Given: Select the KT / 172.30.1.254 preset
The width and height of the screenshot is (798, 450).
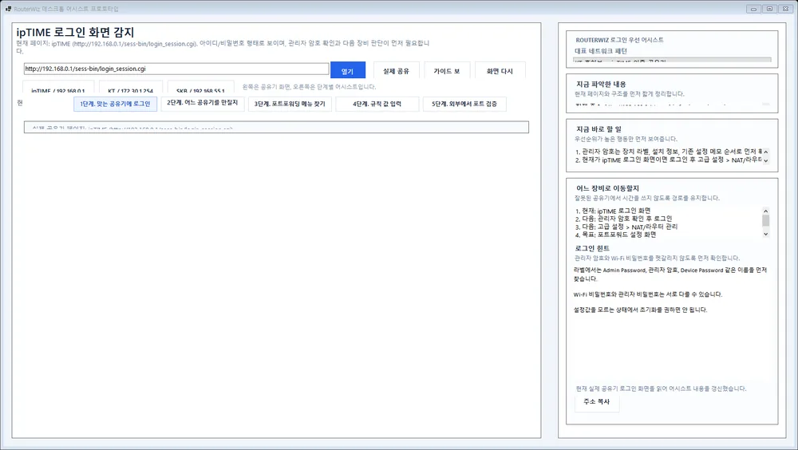Looking at the screenshot, I should pyautogui.click(x=131, y=88).
